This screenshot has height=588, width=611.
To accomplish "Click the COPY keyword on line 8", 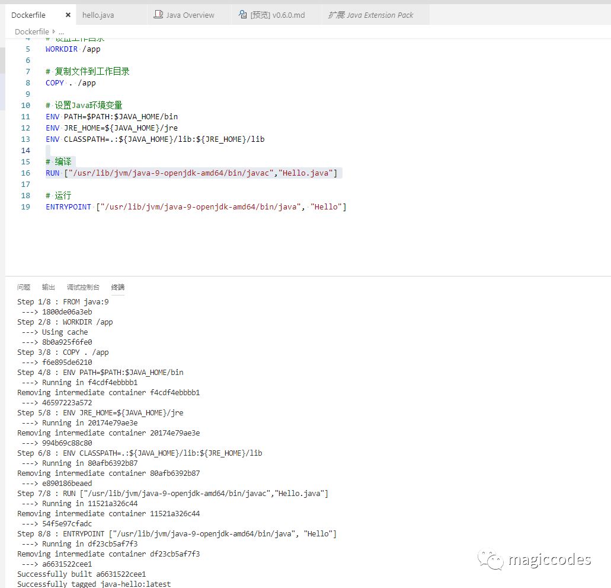I will pos(55,83).
